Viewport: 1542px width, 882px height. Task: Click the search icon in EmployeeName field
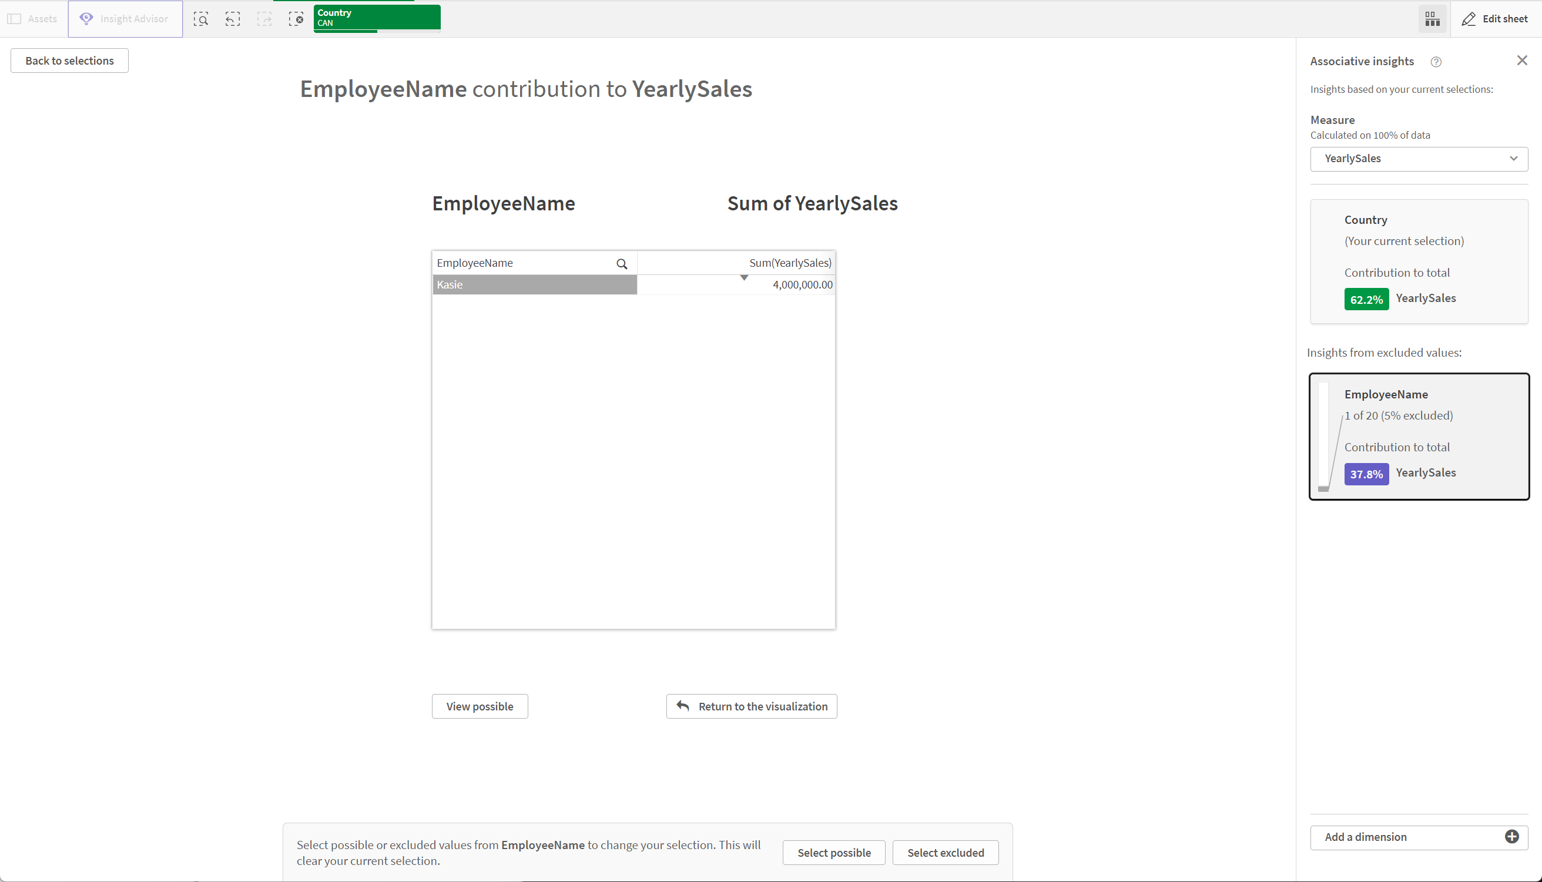(623, 263)
